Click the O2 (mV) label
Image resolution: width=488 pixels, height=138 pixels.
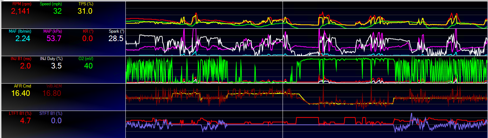click(86, 59)
